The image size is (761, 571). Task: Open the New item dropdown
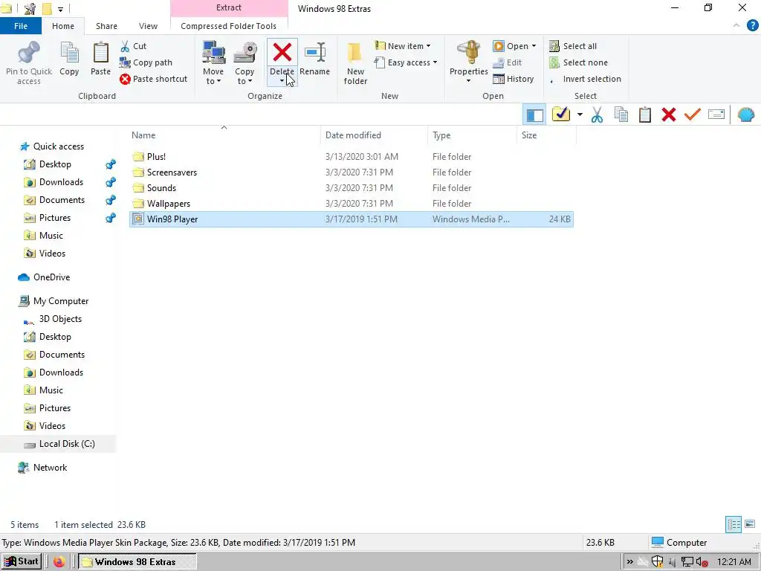coord(429,46)
